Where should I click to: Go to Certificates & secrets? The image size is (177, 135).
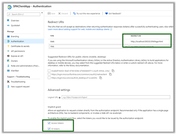(20, 46)
